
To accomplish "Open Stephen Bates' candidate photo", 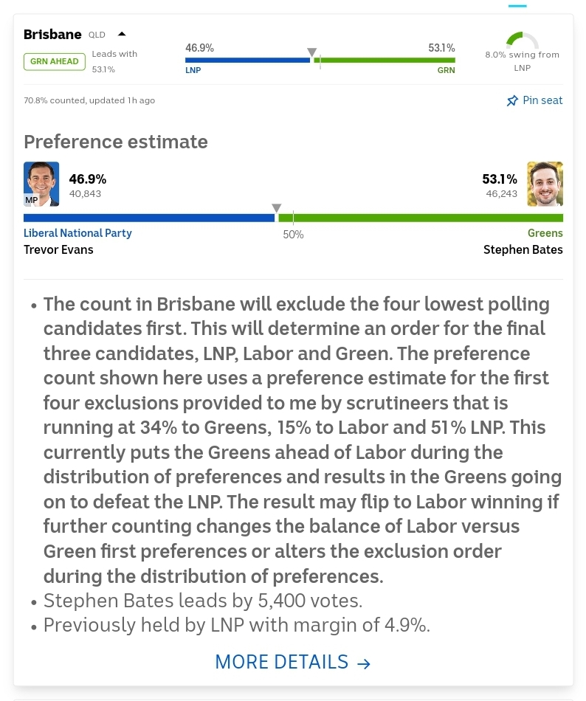I will [545, 184].
